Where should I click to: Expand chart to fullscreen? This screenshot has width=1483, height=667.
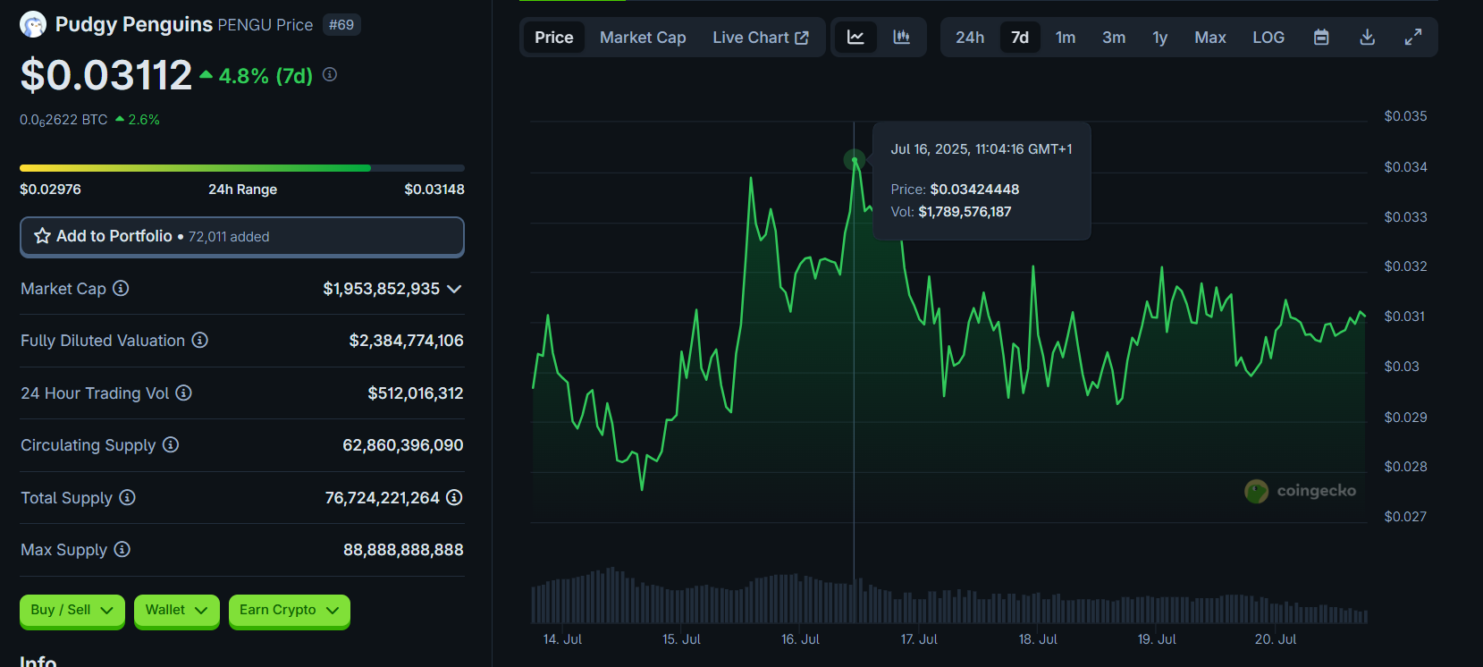click(1413, 38)
